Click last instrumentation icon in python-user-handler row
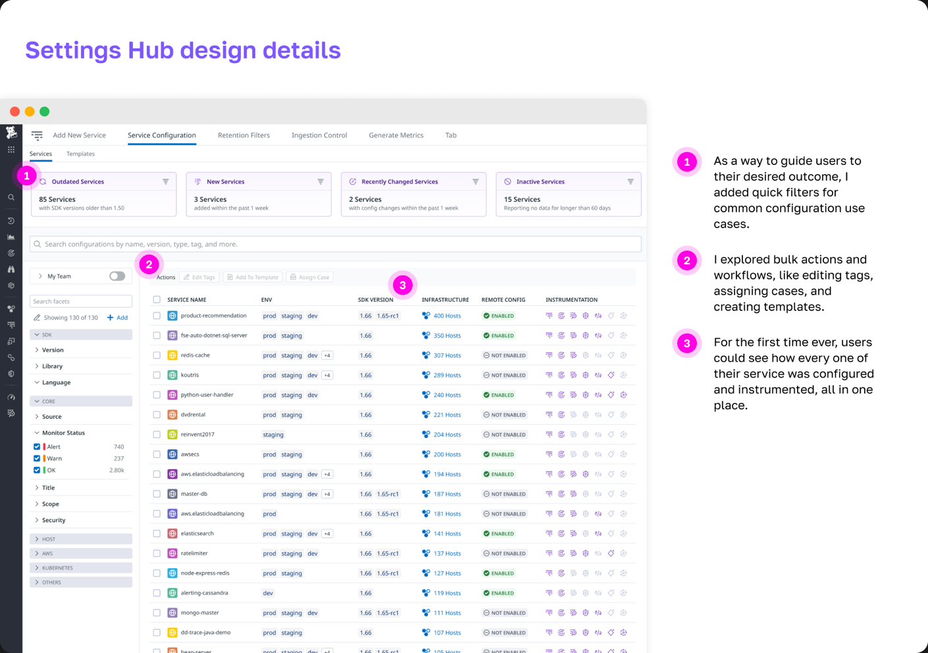 pos(623,395)
